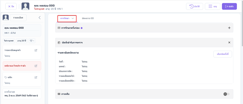Click the เลือกนัดครั้งนี้ button

[223, 54]
